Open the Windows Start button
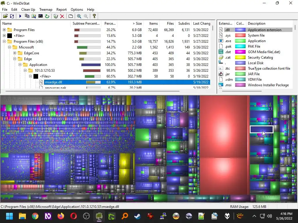 (x=9, y=216)
